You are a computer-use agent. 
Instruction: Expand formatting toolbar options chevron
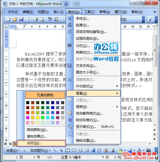click(156, 19)
